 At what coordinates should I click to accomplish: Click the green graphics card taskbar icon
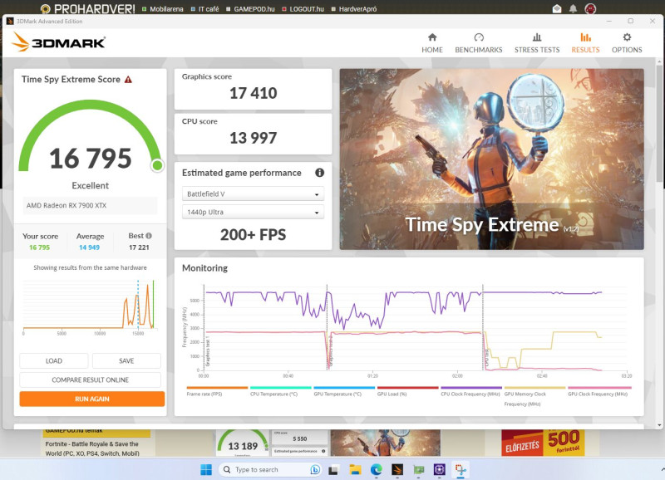(419, 469)
